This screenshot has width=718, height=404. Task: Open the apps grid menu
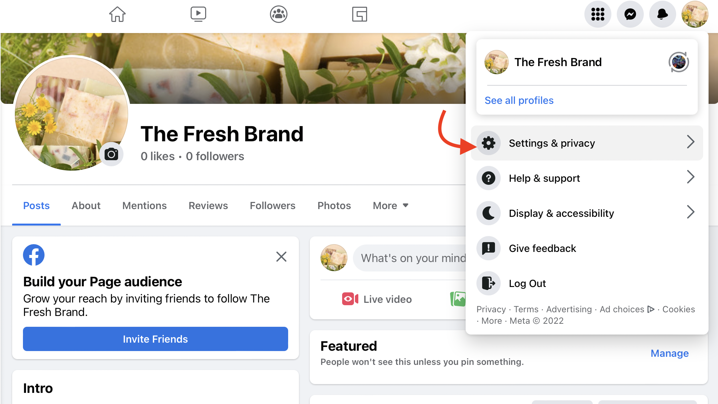coord(598,14)
